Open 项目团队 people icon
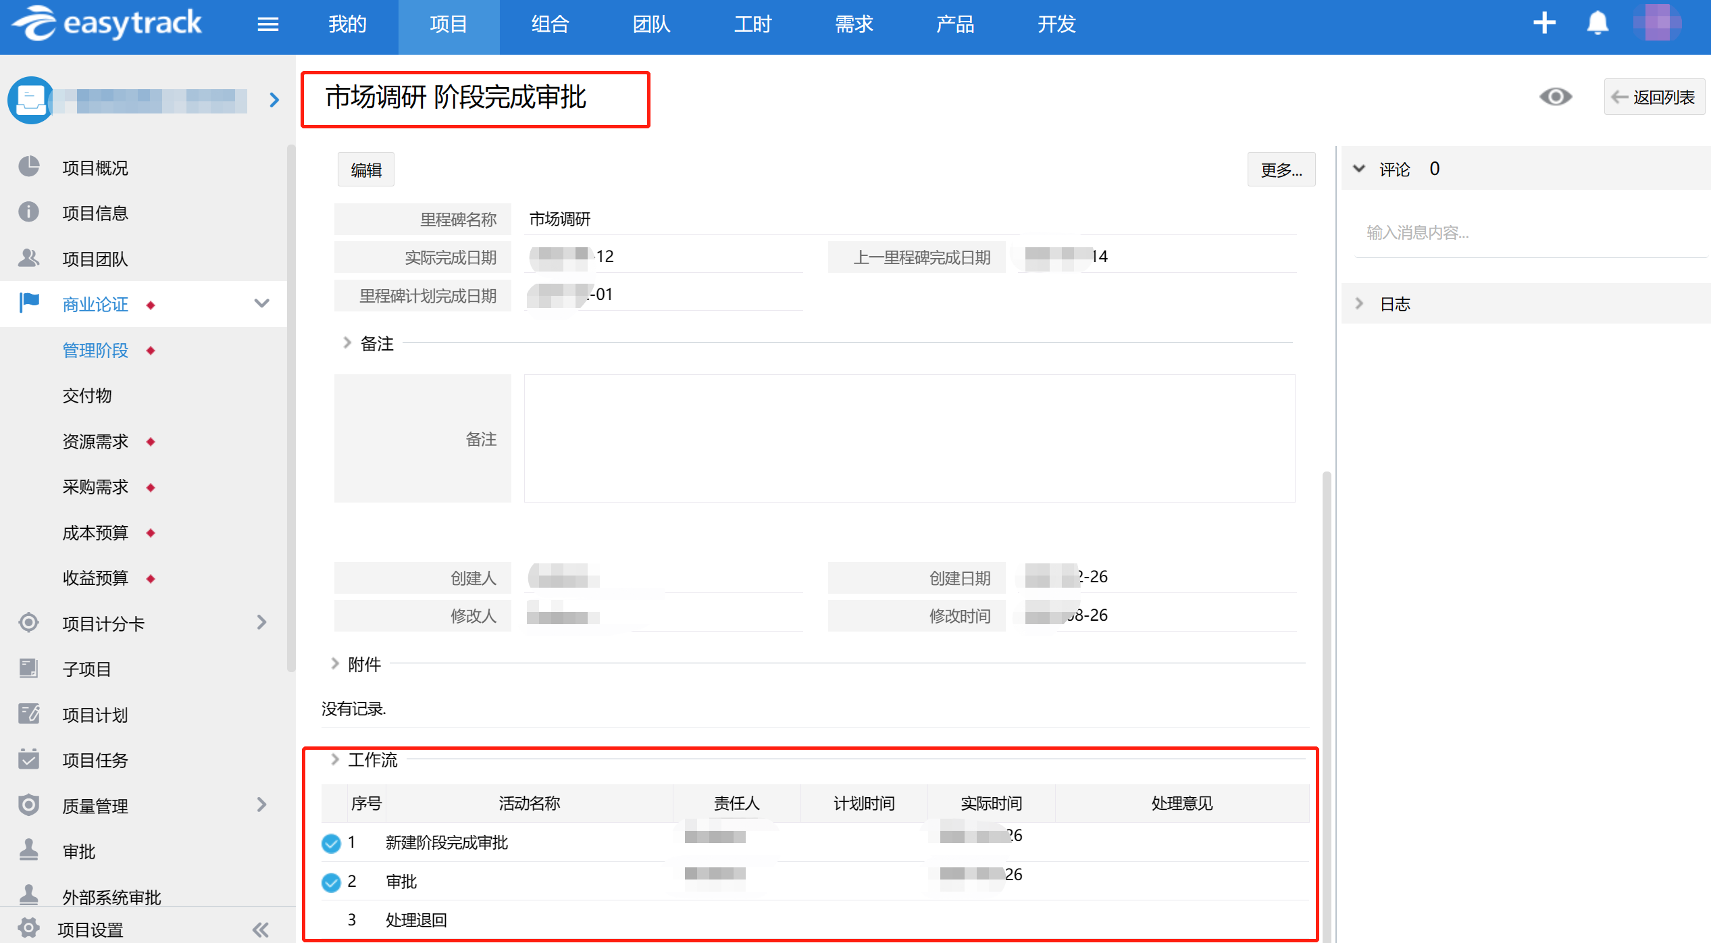This screenshot has height=943, width=1711. [x=29, y=258]
